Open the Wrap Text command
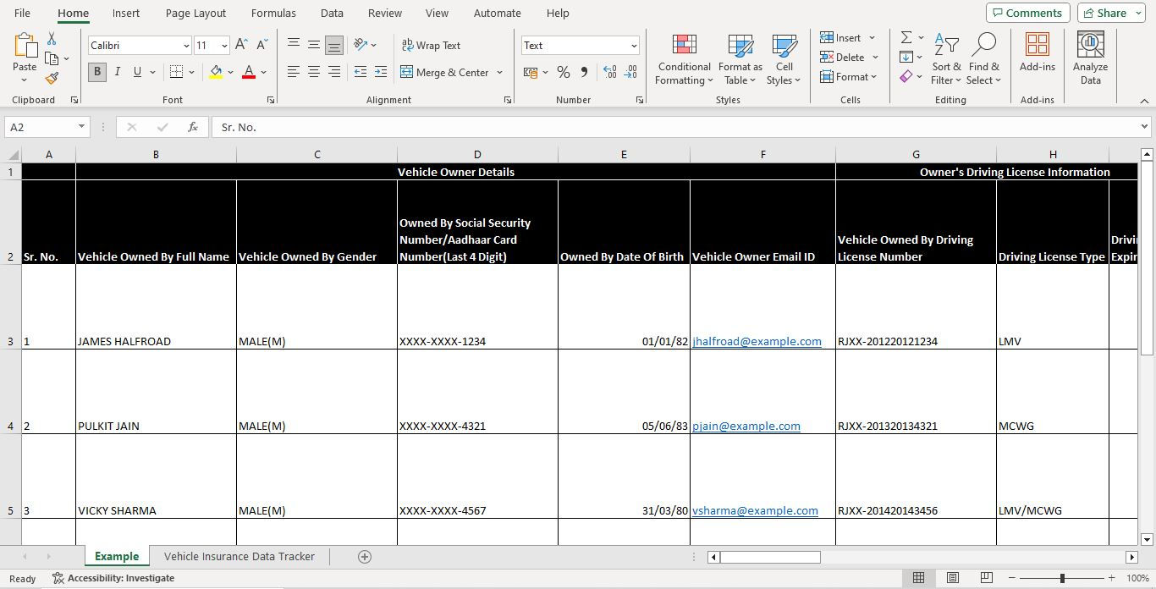 coord(432,45)
